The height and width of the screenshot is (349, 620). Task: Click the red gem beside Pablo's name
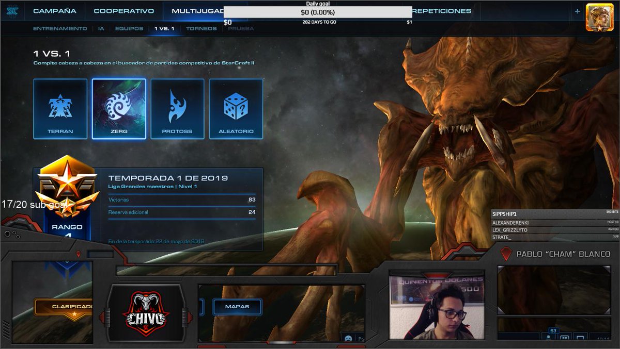(506, 254)
